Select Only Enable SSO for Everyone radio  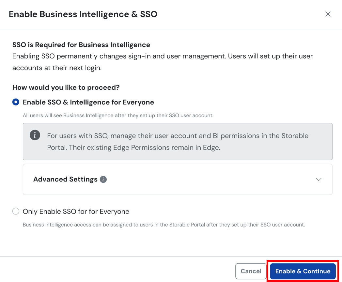coord(16,211)
